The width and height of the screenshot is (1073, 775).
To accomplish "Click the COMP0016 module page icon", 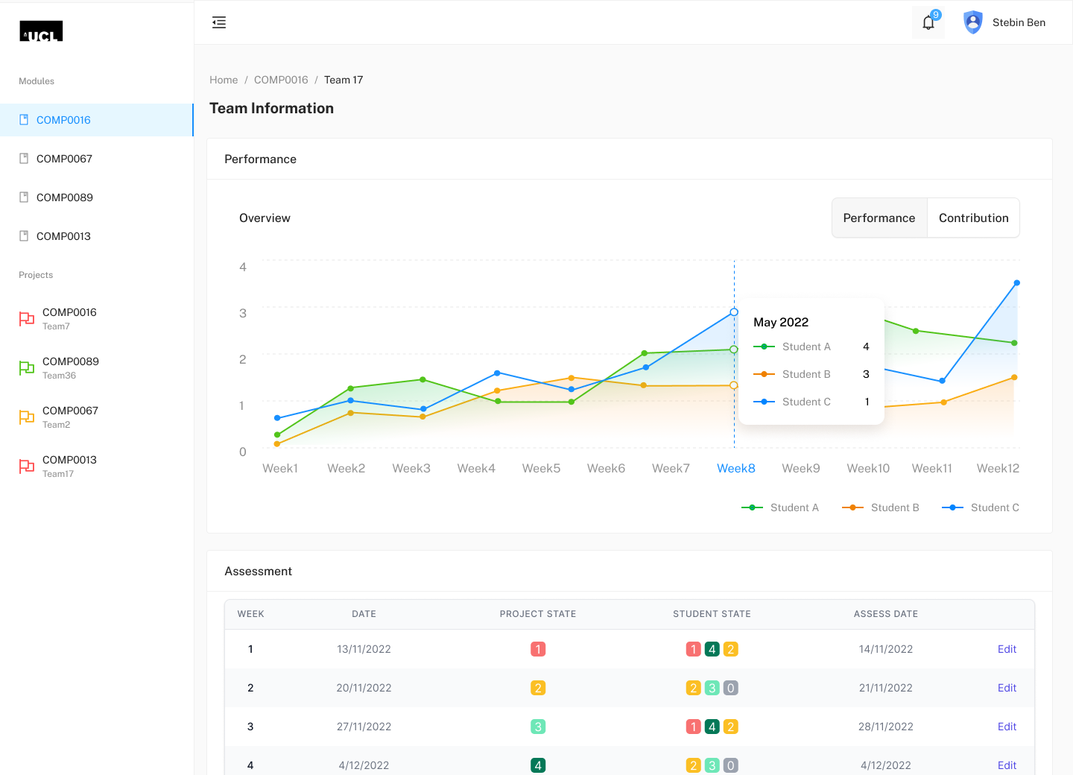I will 24,120.
